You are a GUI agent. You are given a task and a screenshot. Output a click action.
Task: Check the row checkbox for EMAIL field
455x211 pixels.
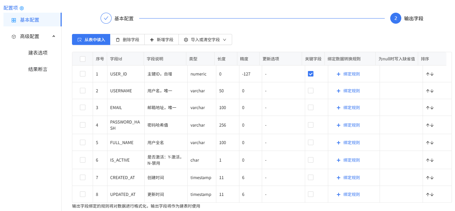point(82,107)
